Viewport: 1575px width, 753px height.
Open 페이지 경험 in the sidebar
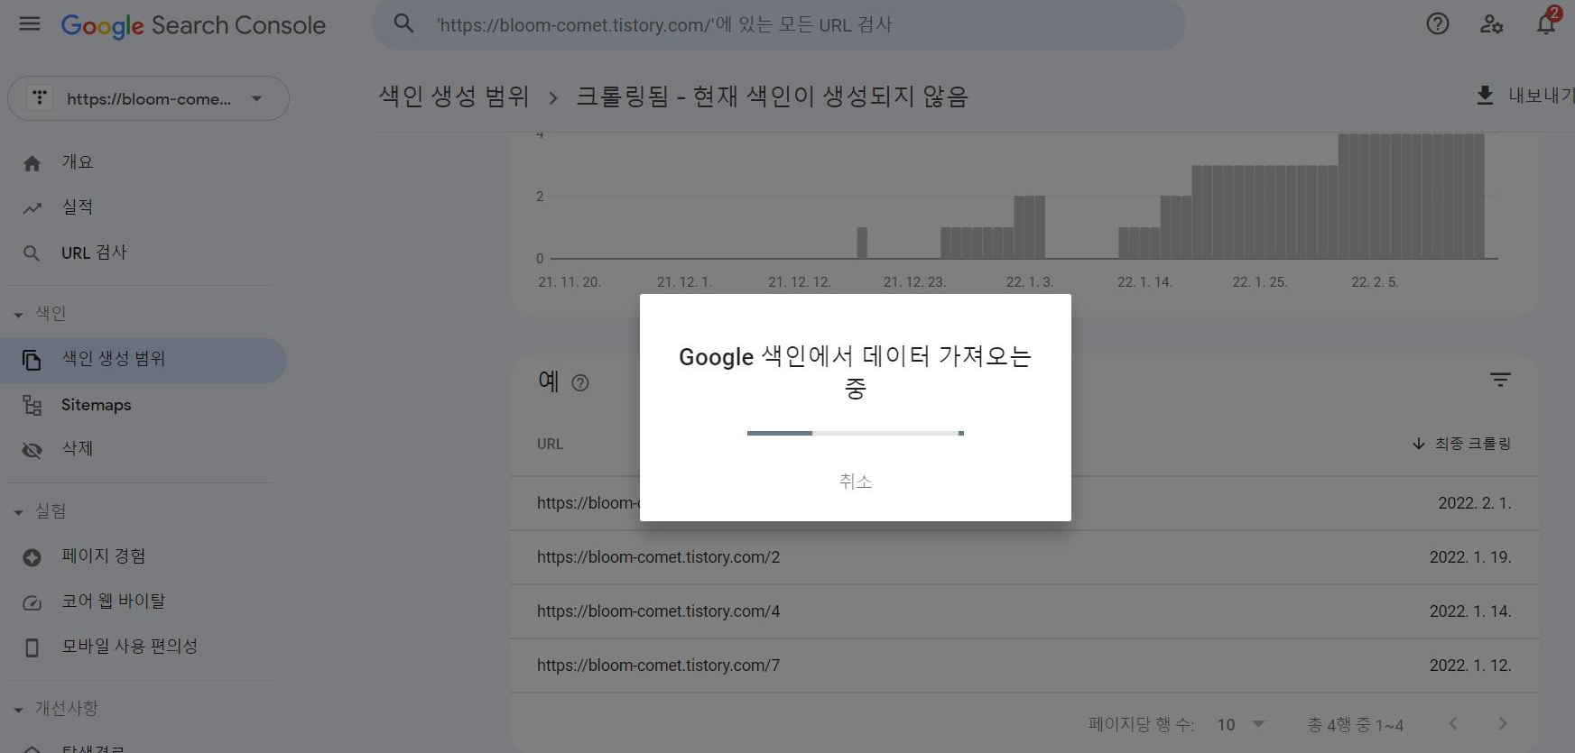pyautogui.click(x=144, y=556)
